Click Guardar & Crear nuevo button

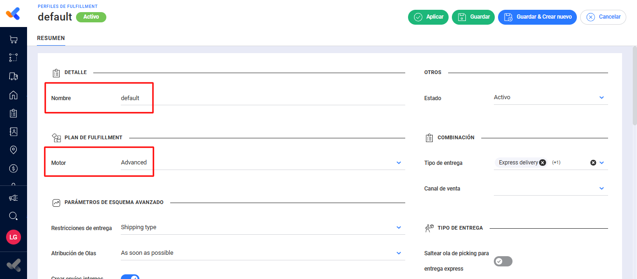click(537, 17)
